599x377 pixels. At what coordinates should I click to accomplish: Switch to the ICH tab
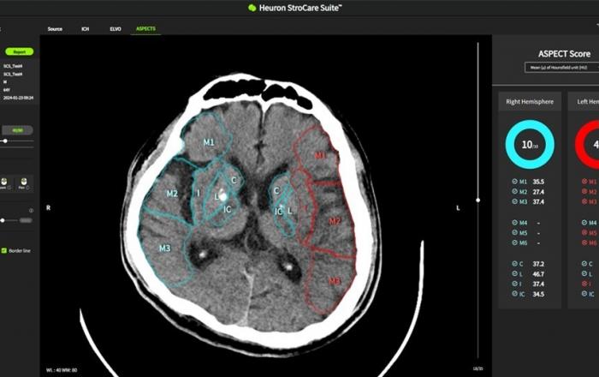click(86, 29)
